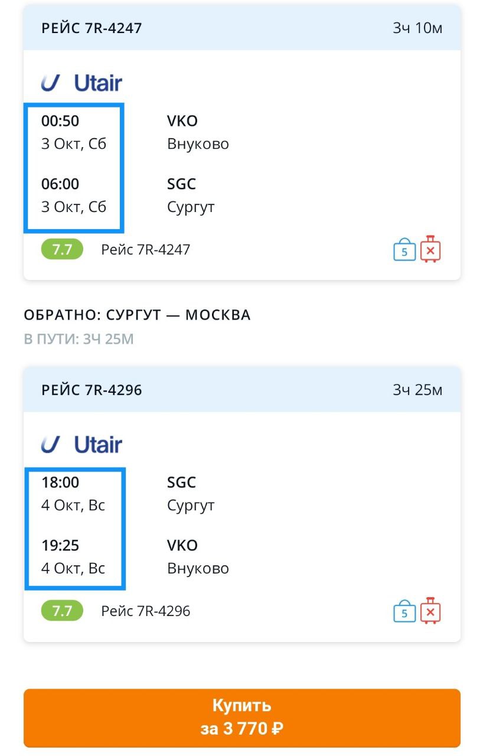This screenshot has height=756, width=483.
Task: Click the Рейс 7R-4296 text beside the rating
Action: coord(146,611)
